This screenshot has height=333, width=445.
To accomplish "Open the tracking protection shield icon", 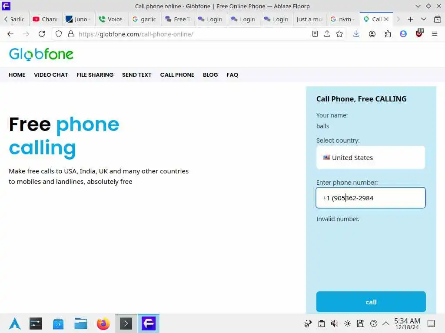I will pos(59,34).
